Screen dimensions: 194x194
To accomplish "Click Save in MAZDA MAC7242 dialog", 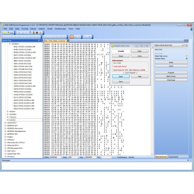I will coord(121,81).
